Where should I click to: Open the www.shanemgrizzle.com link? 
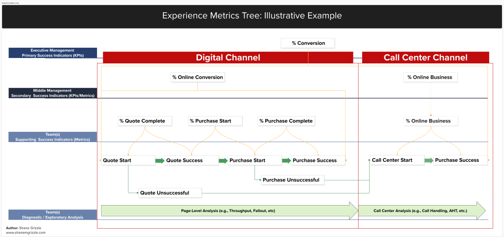pos(26,233)
